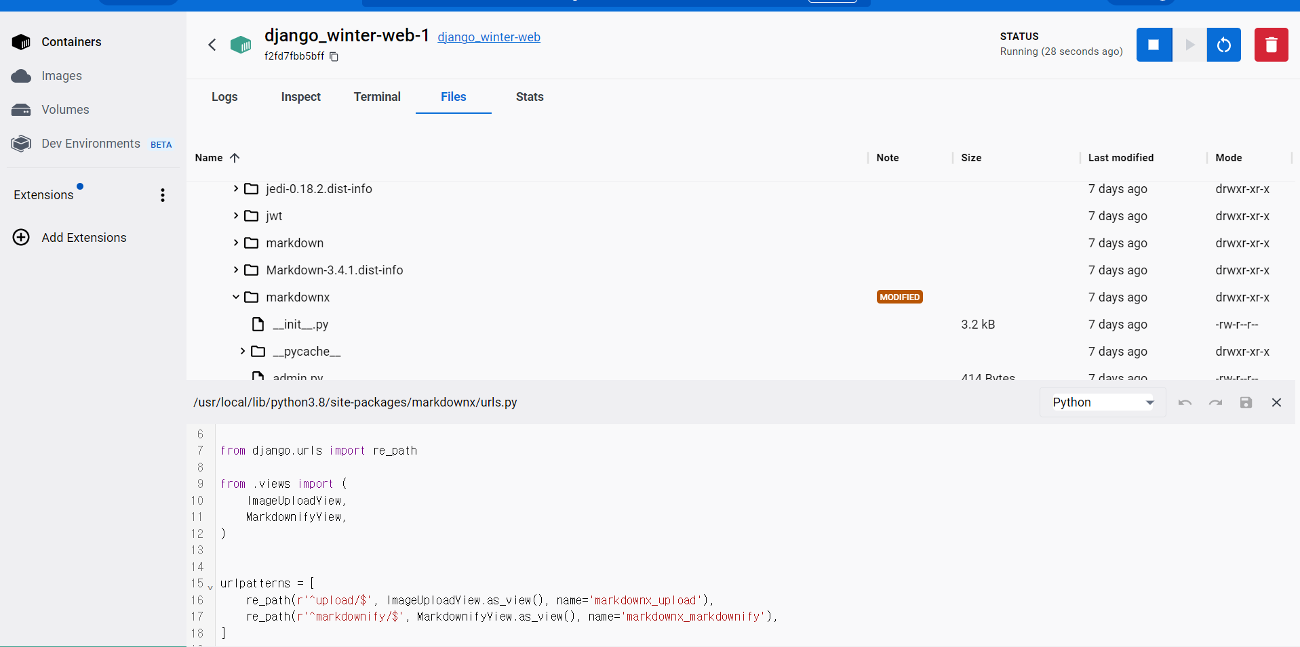Delete the container with red trash button
Viewport: 1300px width, 647px height.
click(x=1272, y=45)
